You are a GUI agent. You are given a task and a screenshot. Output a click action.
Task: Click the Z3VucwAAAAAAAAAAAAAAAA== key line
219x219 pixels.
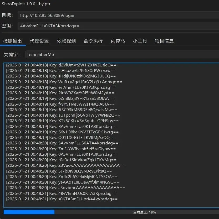click(65, 165)
